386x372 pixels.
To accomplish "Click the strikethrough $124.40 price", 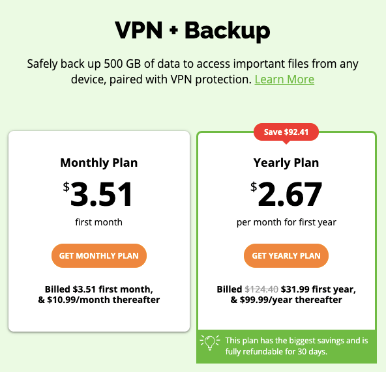I will 261,289.
